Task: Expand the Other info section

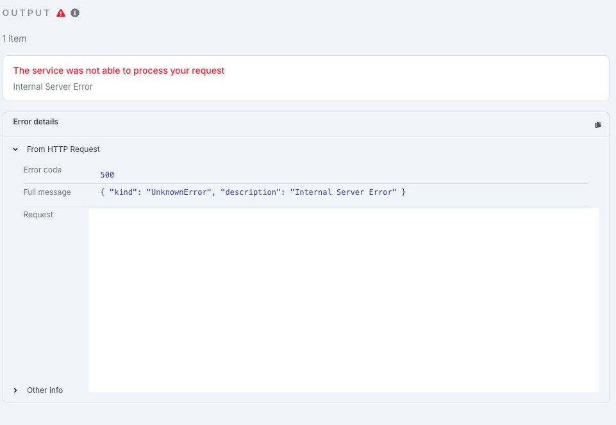Action: [x=16, y=390]
